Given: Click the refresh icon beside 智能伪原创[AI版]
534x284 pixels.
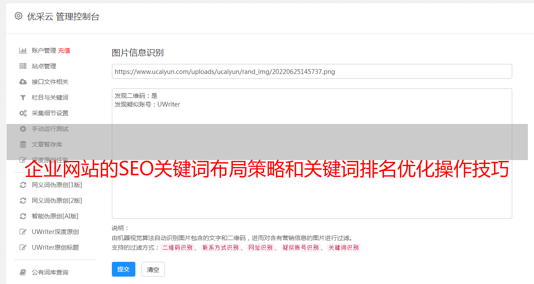Looking at the screenshot, I should click(x=23, y=216).
